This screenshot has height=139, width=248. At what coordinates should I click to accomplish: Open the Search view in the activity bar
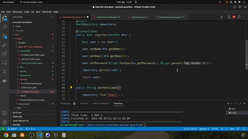[x=4, y=27]
